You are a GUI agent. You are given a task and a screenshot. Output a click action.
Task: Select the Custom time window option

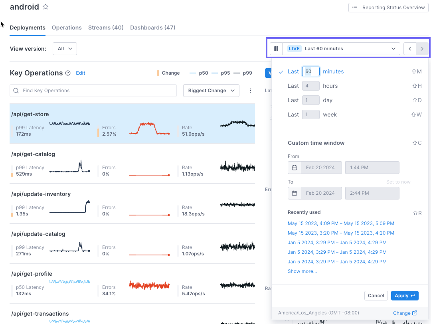click(x=316, y=143)
